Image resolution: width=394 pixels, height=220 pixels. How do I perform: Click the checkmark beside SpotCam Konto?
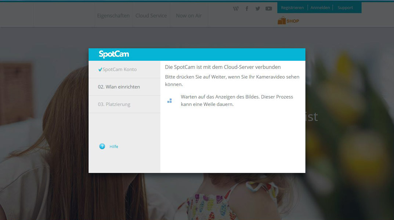[100, 70]
